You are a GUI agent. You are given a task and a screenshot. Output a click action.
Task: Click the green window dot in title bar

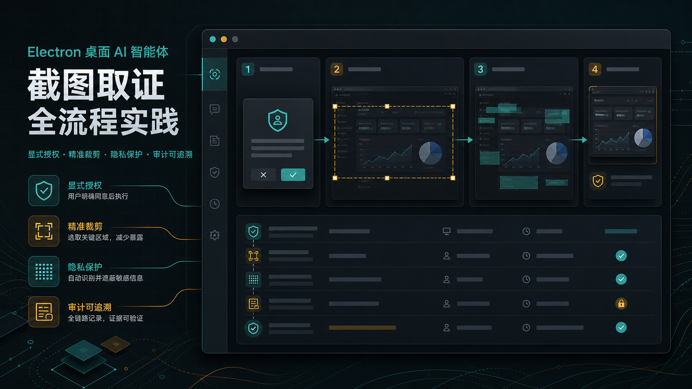point(213,39)
